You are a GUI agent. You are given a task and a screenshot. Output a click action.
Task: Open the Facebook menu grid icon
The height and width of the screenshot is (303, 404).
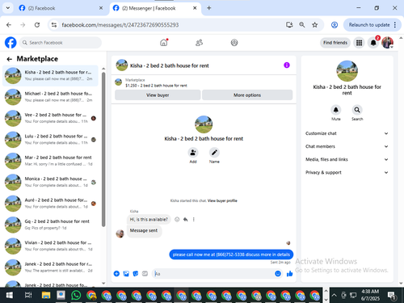pos(359,43)
